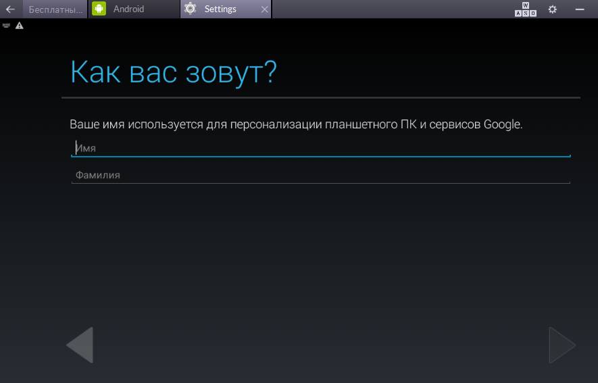
Task: Go back with the left triangle arrow
Action: click(x=80, y=345)
